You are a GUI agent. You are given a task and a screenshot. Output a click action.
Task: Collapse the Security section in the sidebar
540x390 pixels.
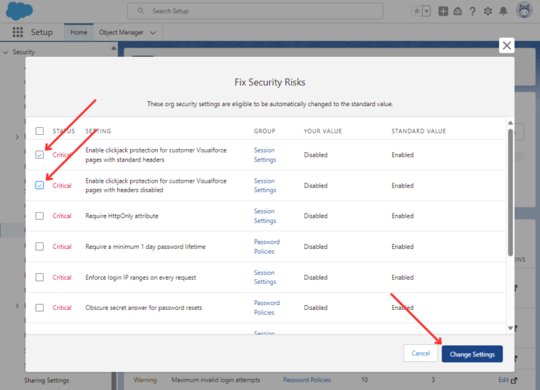point(6,52)
